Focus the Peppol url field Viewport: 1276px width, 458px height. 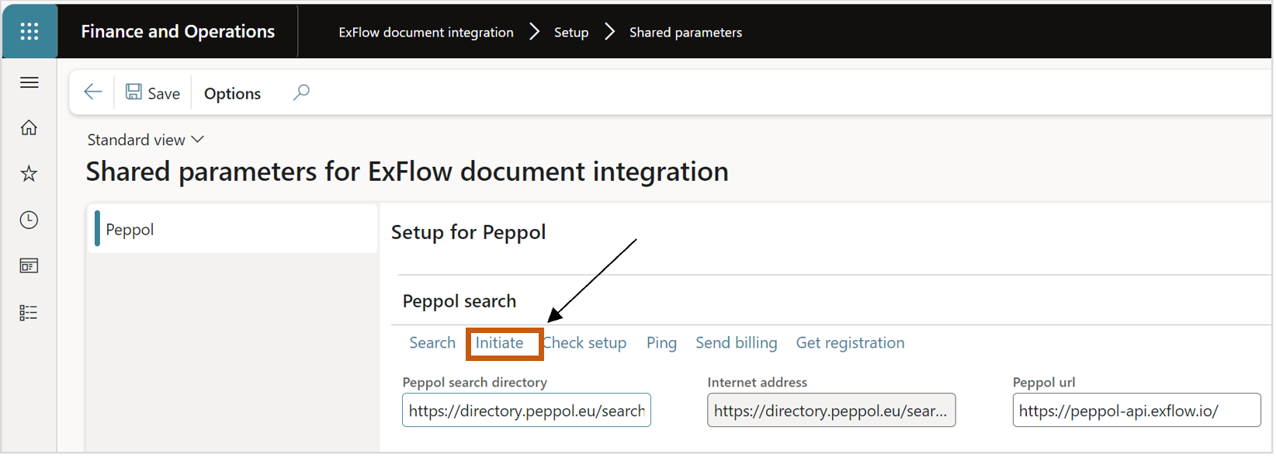[x=1136, y=410]
